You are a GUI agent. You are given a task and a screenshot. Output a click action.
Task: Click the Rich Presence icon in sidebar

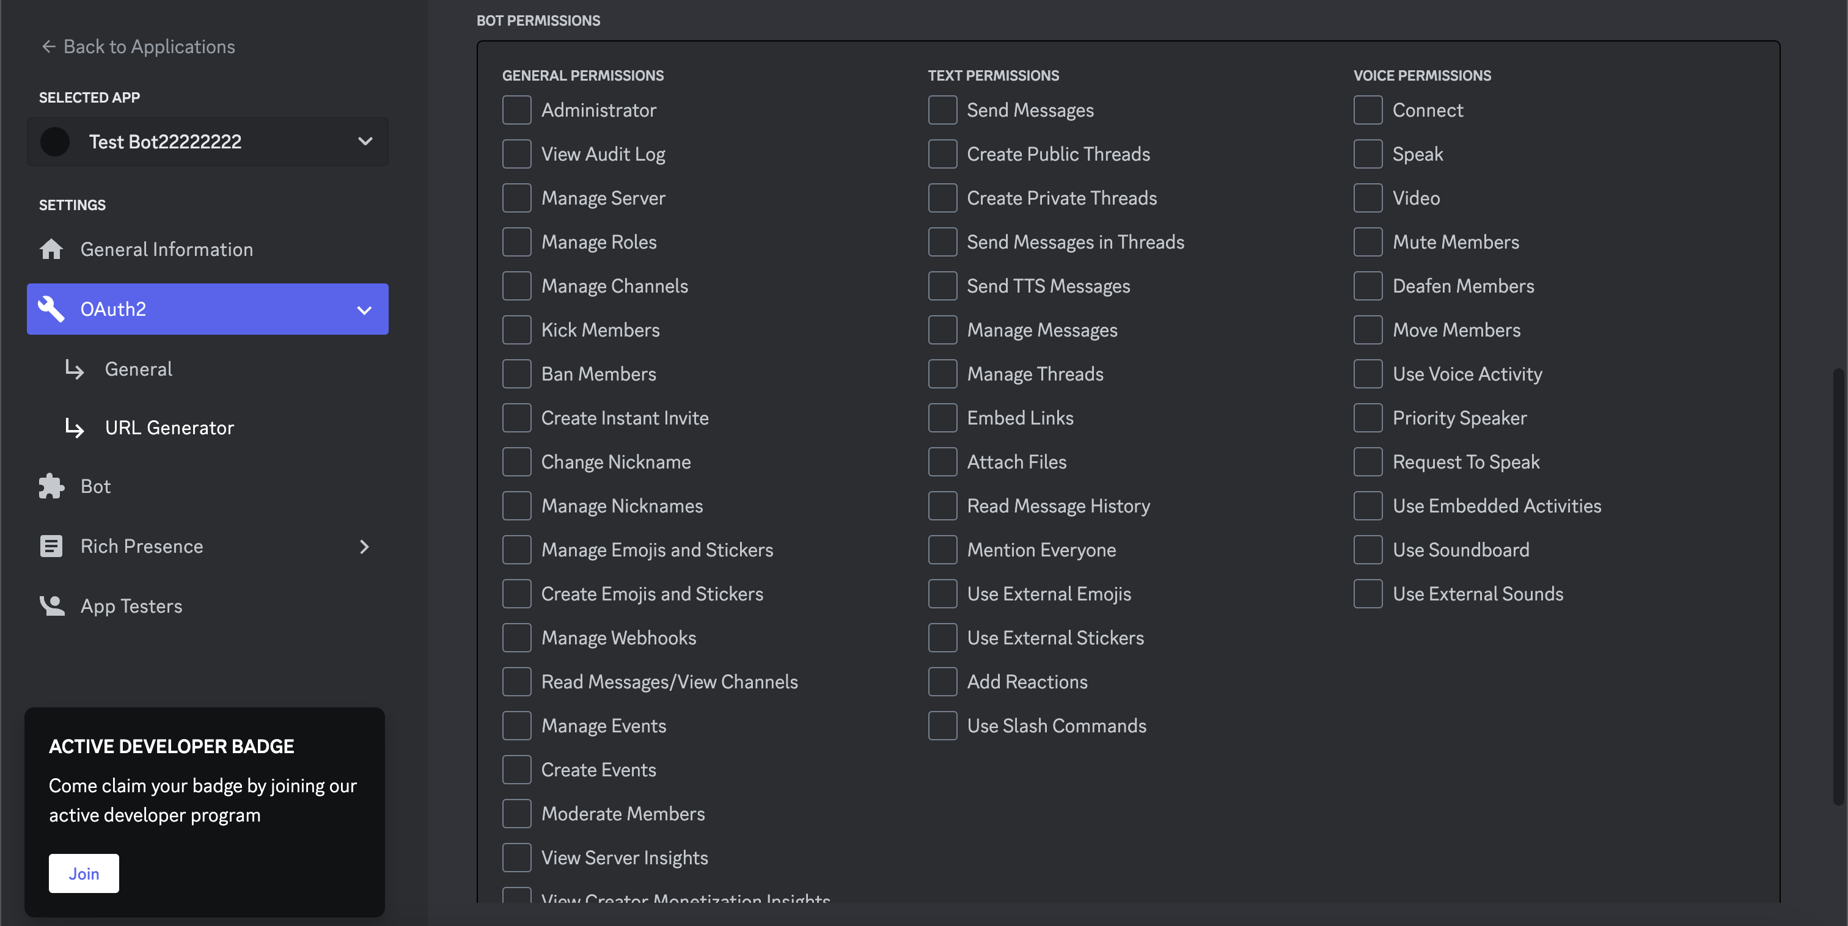[x=48, y=545]
